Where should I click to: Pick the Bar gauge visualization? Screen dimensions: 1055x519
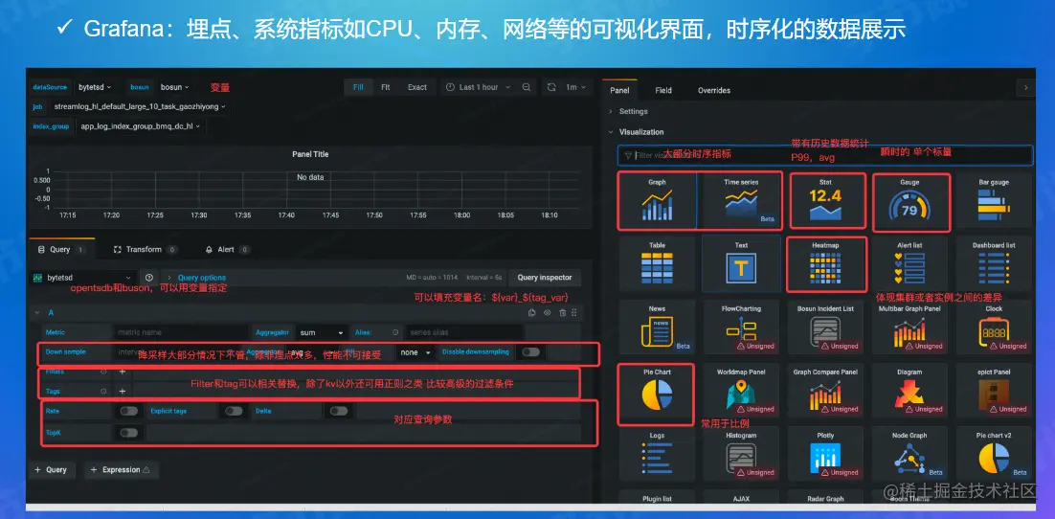click(993, 200)
